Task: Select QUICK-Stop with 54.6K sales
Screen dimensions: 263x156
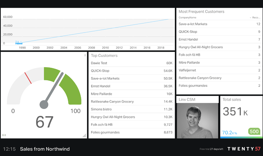Action: tap(131, 71)
